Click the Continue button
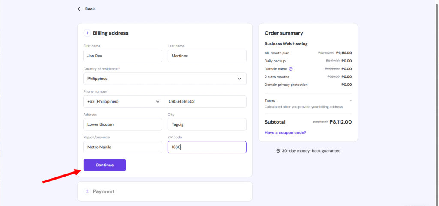The width and height of the screenshot is (439, 206). (x=105, y=165)
